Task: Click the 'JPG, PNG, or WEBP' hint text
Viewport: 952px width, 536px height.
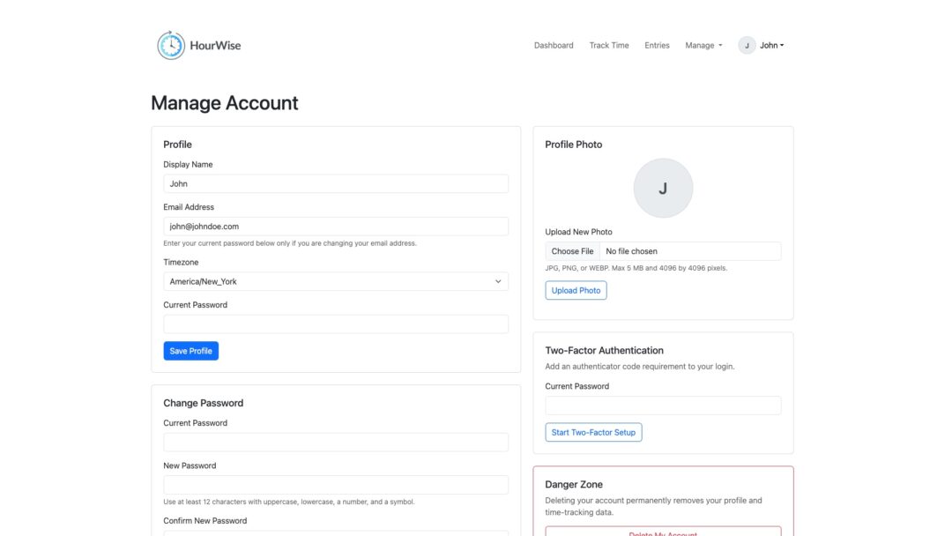Action: click(636, 268)
